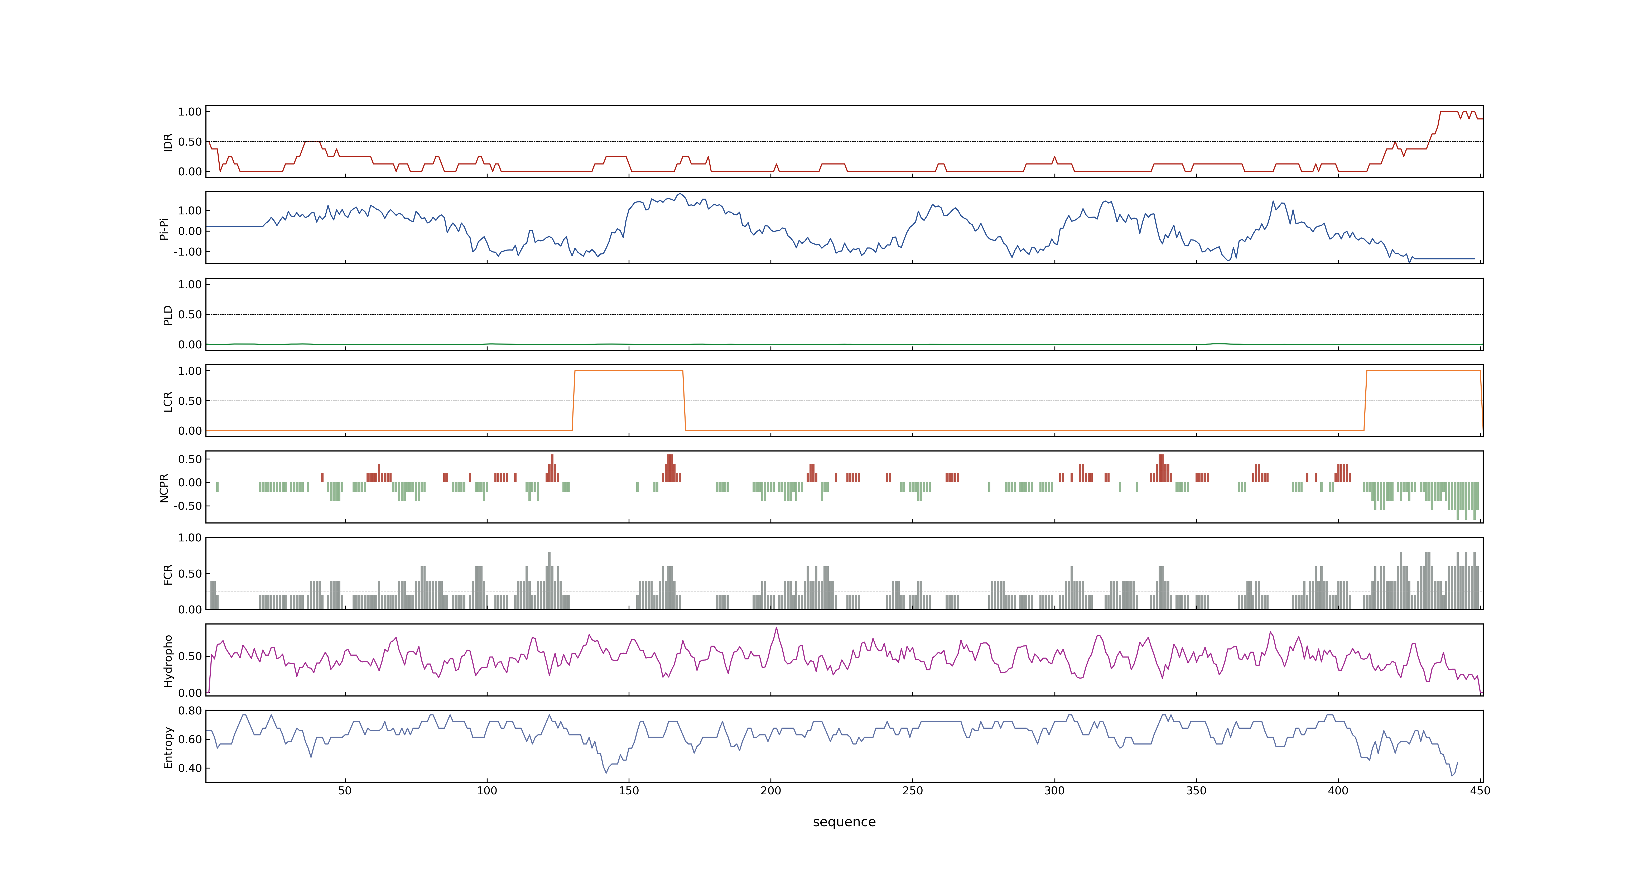The image size is (1648, 879).
Task: Click x-axis tick label 100
Action: point(487,791)
